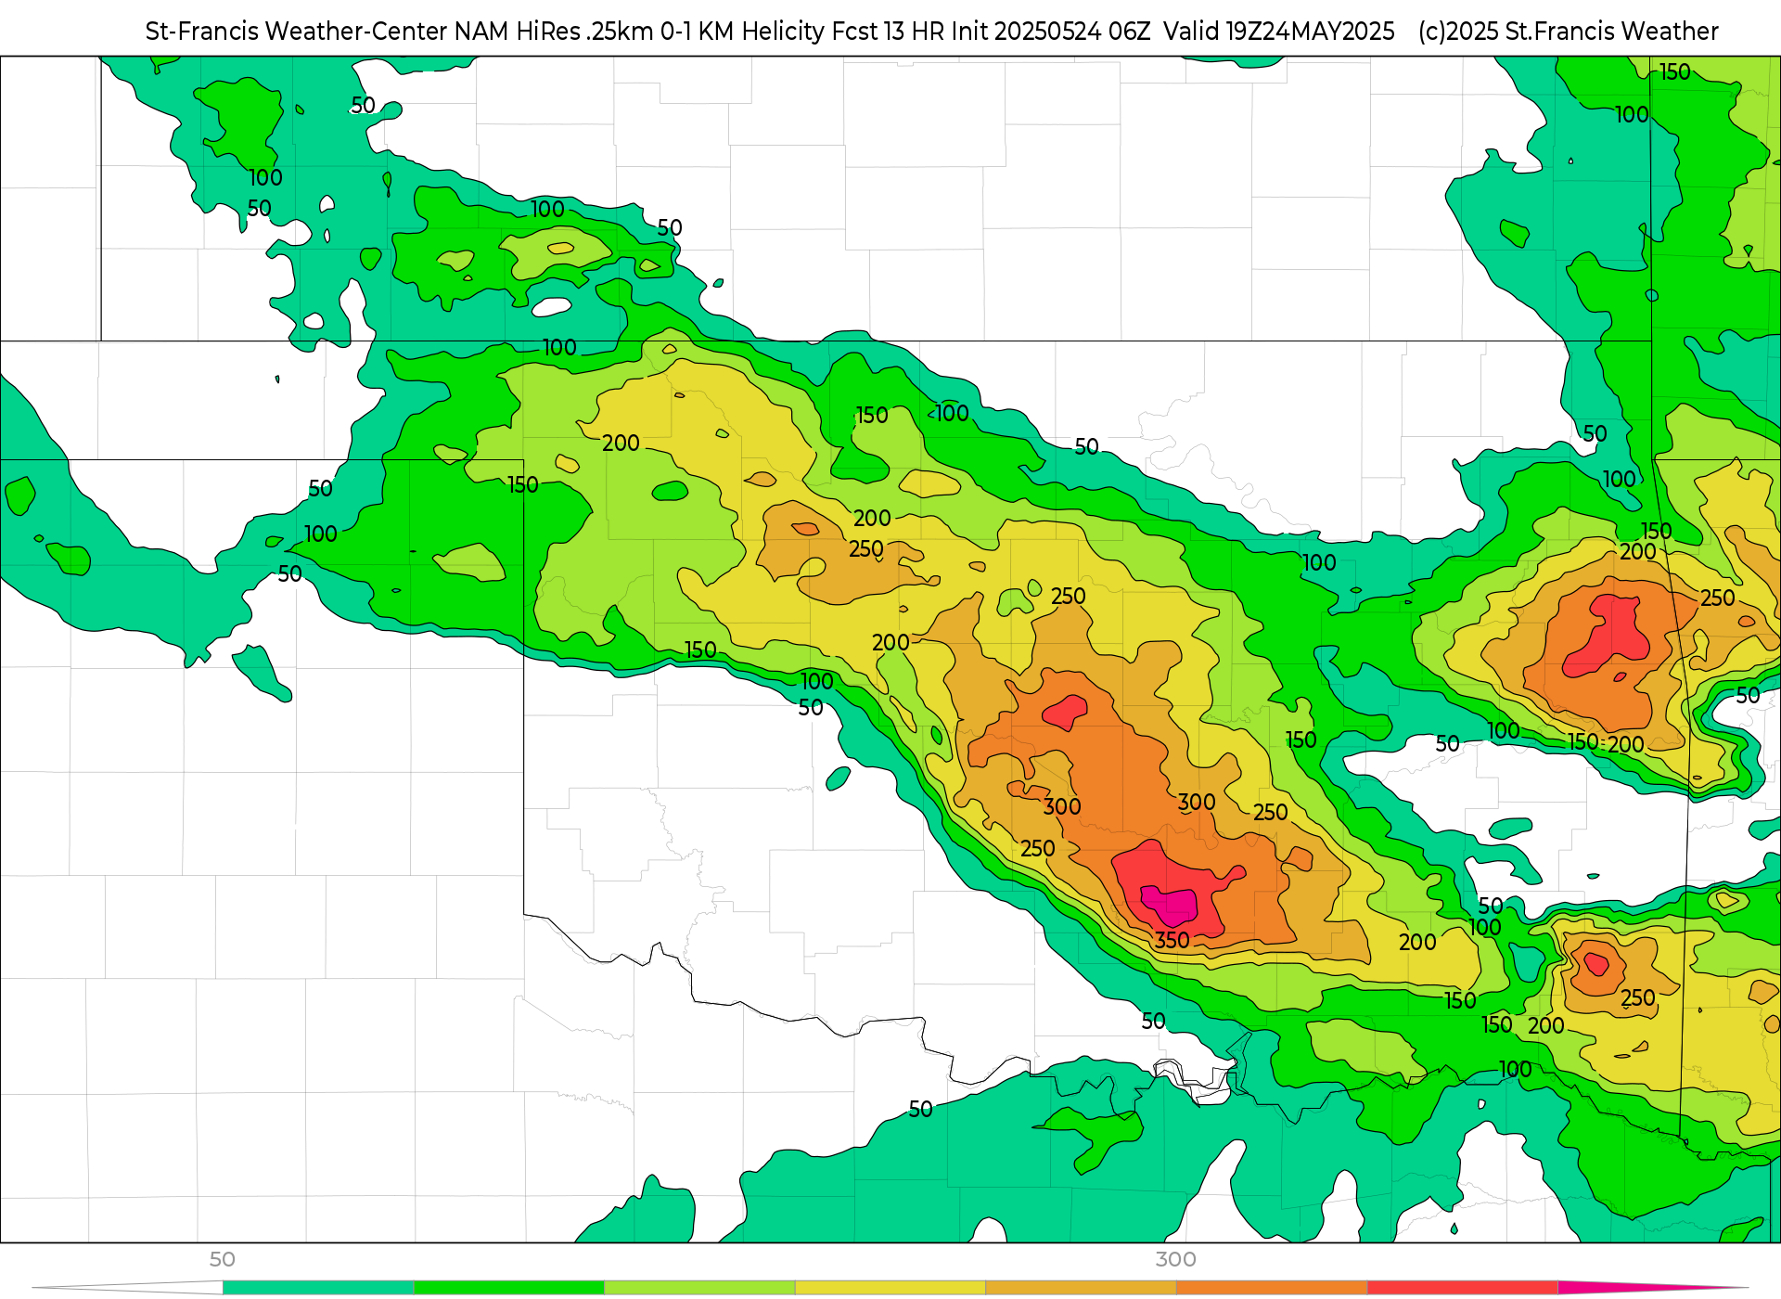This screenshot has width=1781, height=1299.
Task: Click the teal 50-level color bar segment
Action: coord(318,1288)
